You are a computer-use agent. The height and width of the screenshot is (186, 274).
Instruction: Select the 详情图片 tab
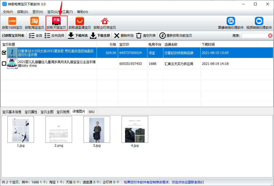(x=79, y=111)
